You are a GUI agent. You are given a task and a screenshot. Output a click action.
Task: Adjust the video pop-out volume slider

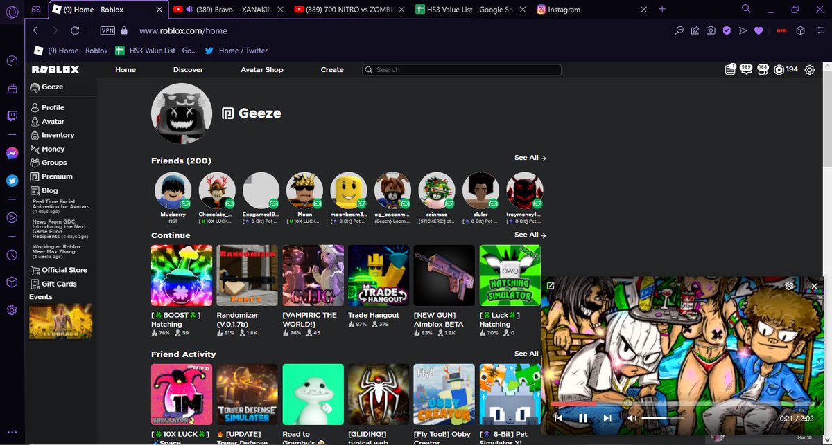point(662,418)
